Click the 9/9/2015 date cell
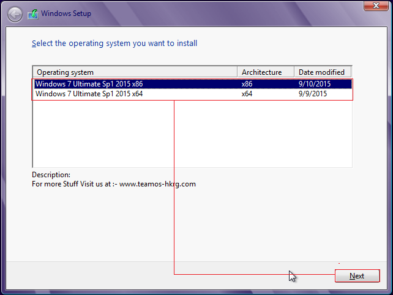The width and height of the screenshot is (393, 295). (313, 94)
